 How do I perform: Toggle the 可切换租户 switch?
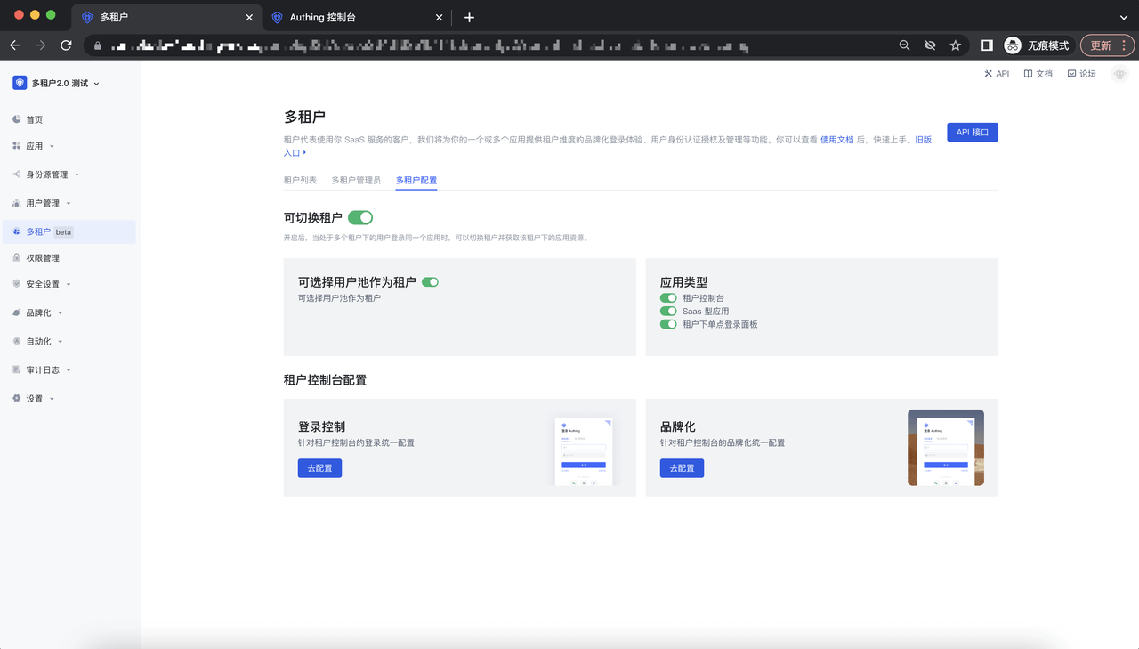360,217
